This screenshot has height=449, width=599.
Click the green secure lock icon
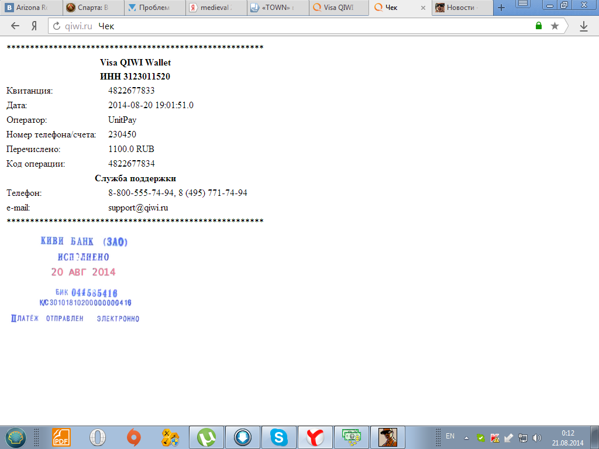[539, 26]
